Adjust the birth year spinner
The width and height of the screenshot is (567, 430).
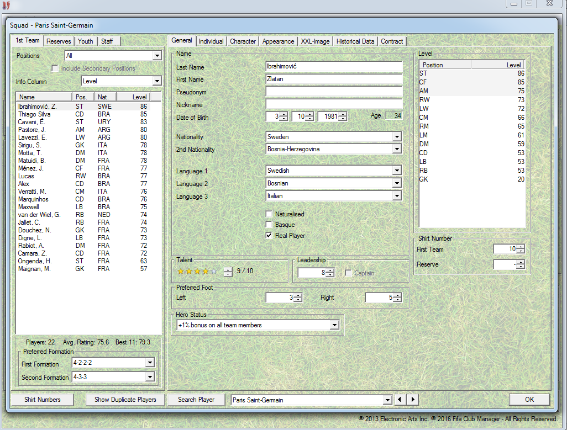(x=343, y=116)
